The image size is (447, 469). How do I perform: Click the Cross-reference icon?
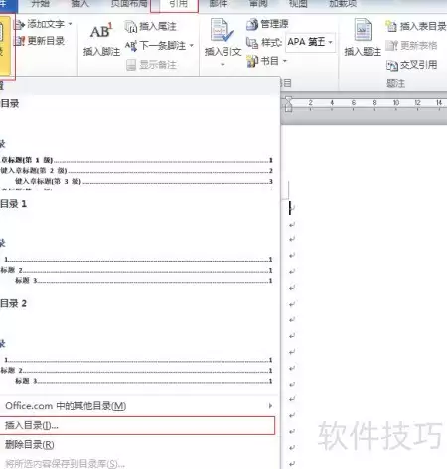click(x=392, y=66)
